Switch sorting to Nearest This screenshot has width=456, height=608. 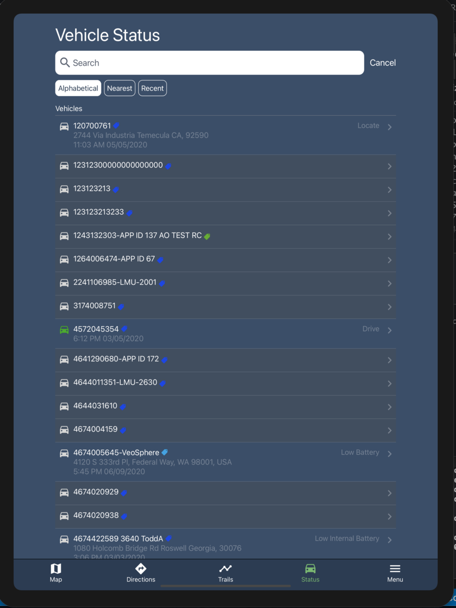pos(119,88)
